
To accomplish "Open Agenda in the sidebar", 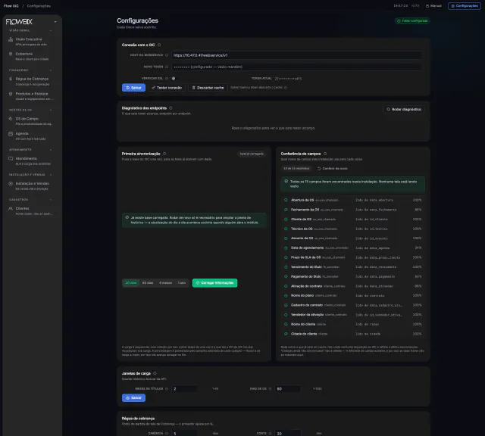I will (30, 135).
